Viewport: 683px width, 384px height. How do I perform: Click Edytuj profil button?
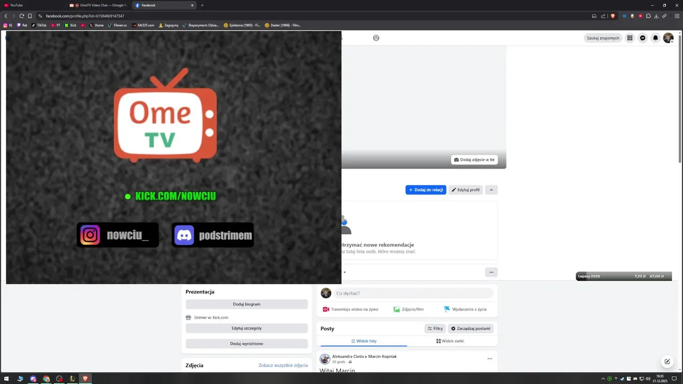pyautogui.click(x=466, y=190)
